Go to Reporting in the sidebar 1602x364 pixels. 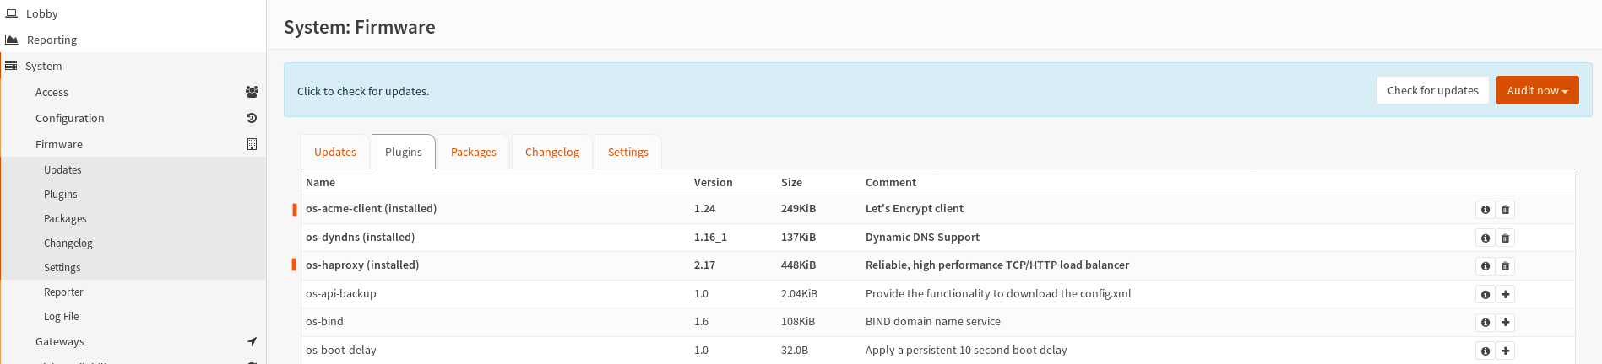[x=52, y=40]
